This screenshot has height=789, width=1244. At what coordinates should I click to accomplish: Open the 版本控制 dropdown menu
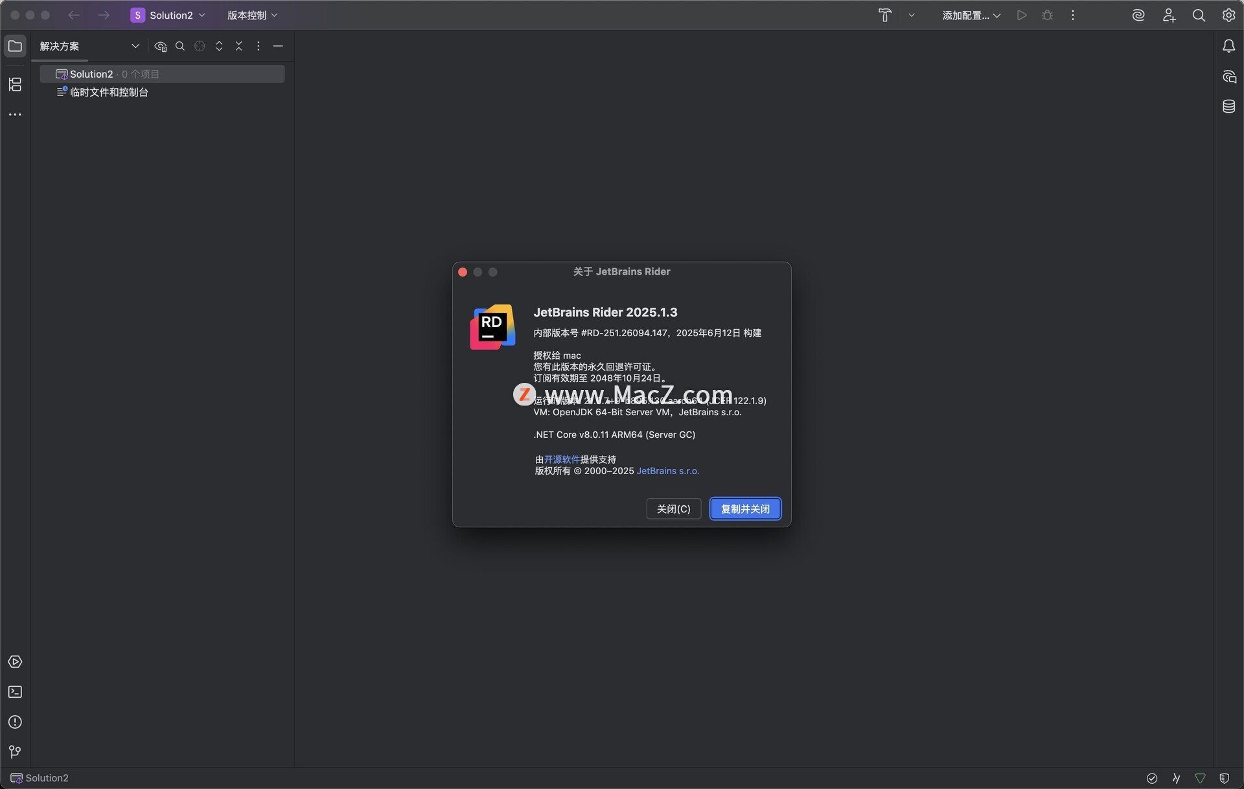252,15
